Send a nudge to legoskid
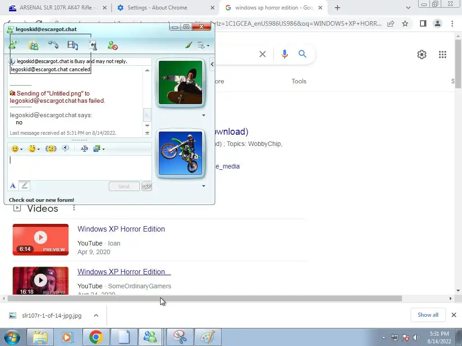This screenshot has height=346, width=462. (x=51, y=149)
